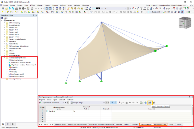
Task: Click the navigator data tab icon at bottom
Action: pyautogui.click(x=3, y=124)
